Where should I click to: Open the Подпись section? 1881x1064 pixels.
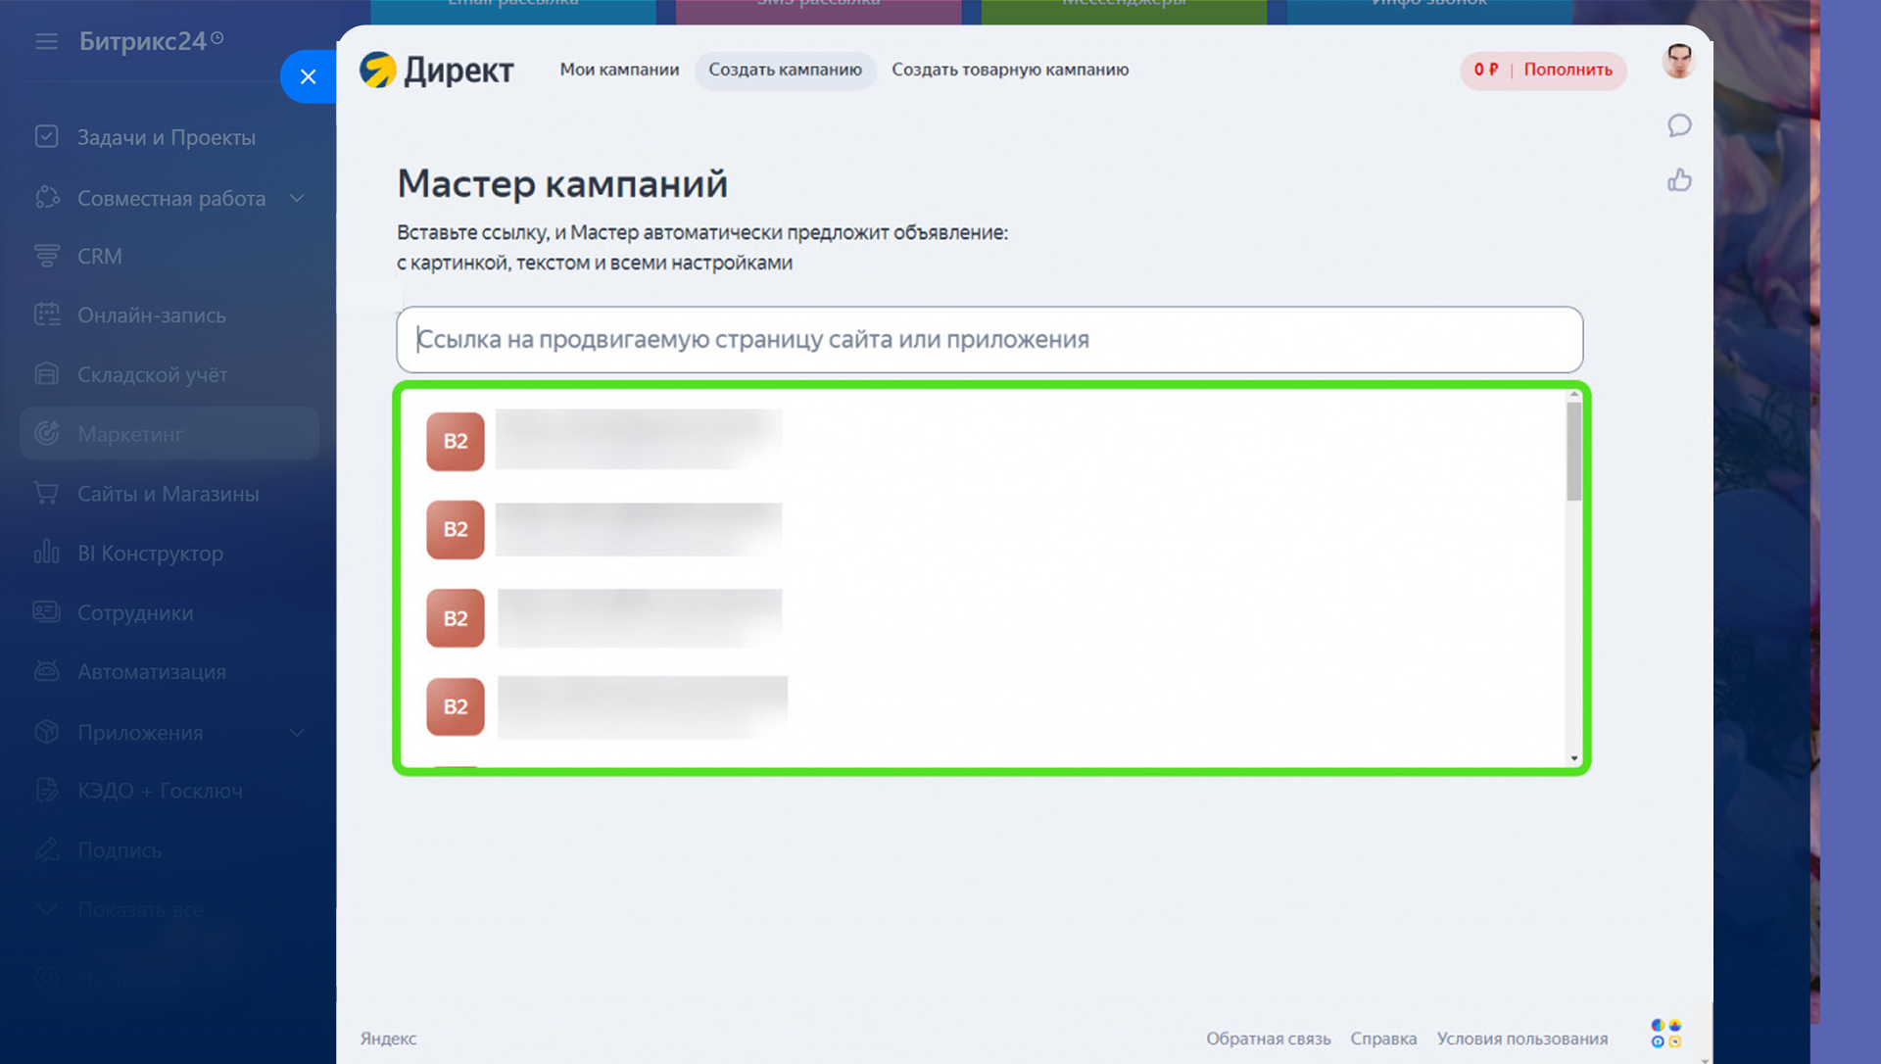click(x=120, y=850)
